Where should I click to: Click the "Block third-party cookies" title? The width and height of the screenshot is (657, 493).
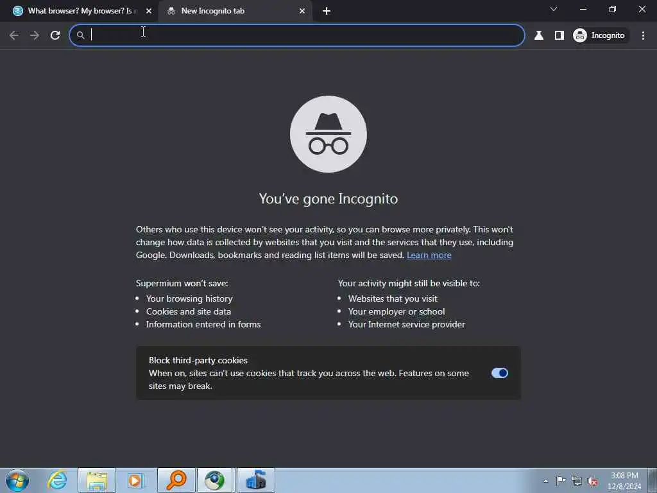[x=198, y=360]
